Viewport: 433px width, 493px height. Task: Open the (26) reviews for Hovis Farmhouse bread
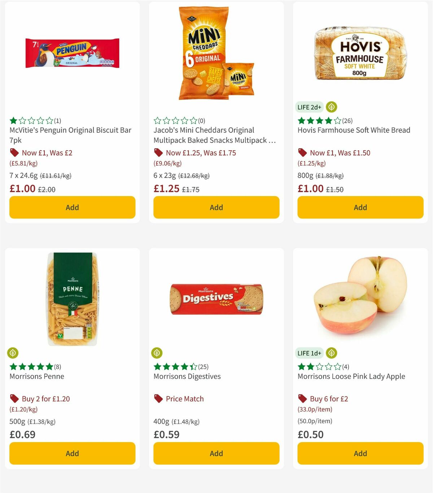click(x=347, y=121)
